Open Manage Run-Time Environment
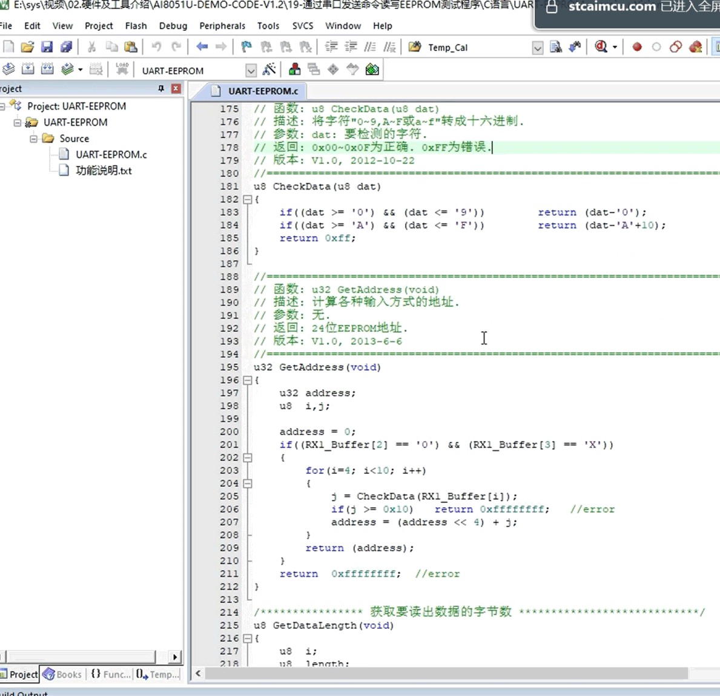The image size is (720, 696). pyautogui.click(x=334, y=70)
